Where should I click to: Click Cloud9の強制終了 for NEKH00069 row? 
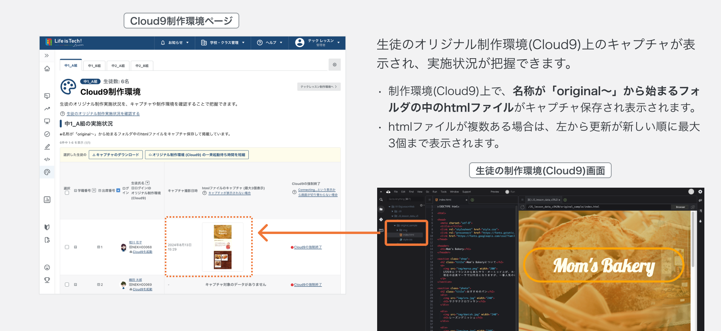(x=308, y=285)
